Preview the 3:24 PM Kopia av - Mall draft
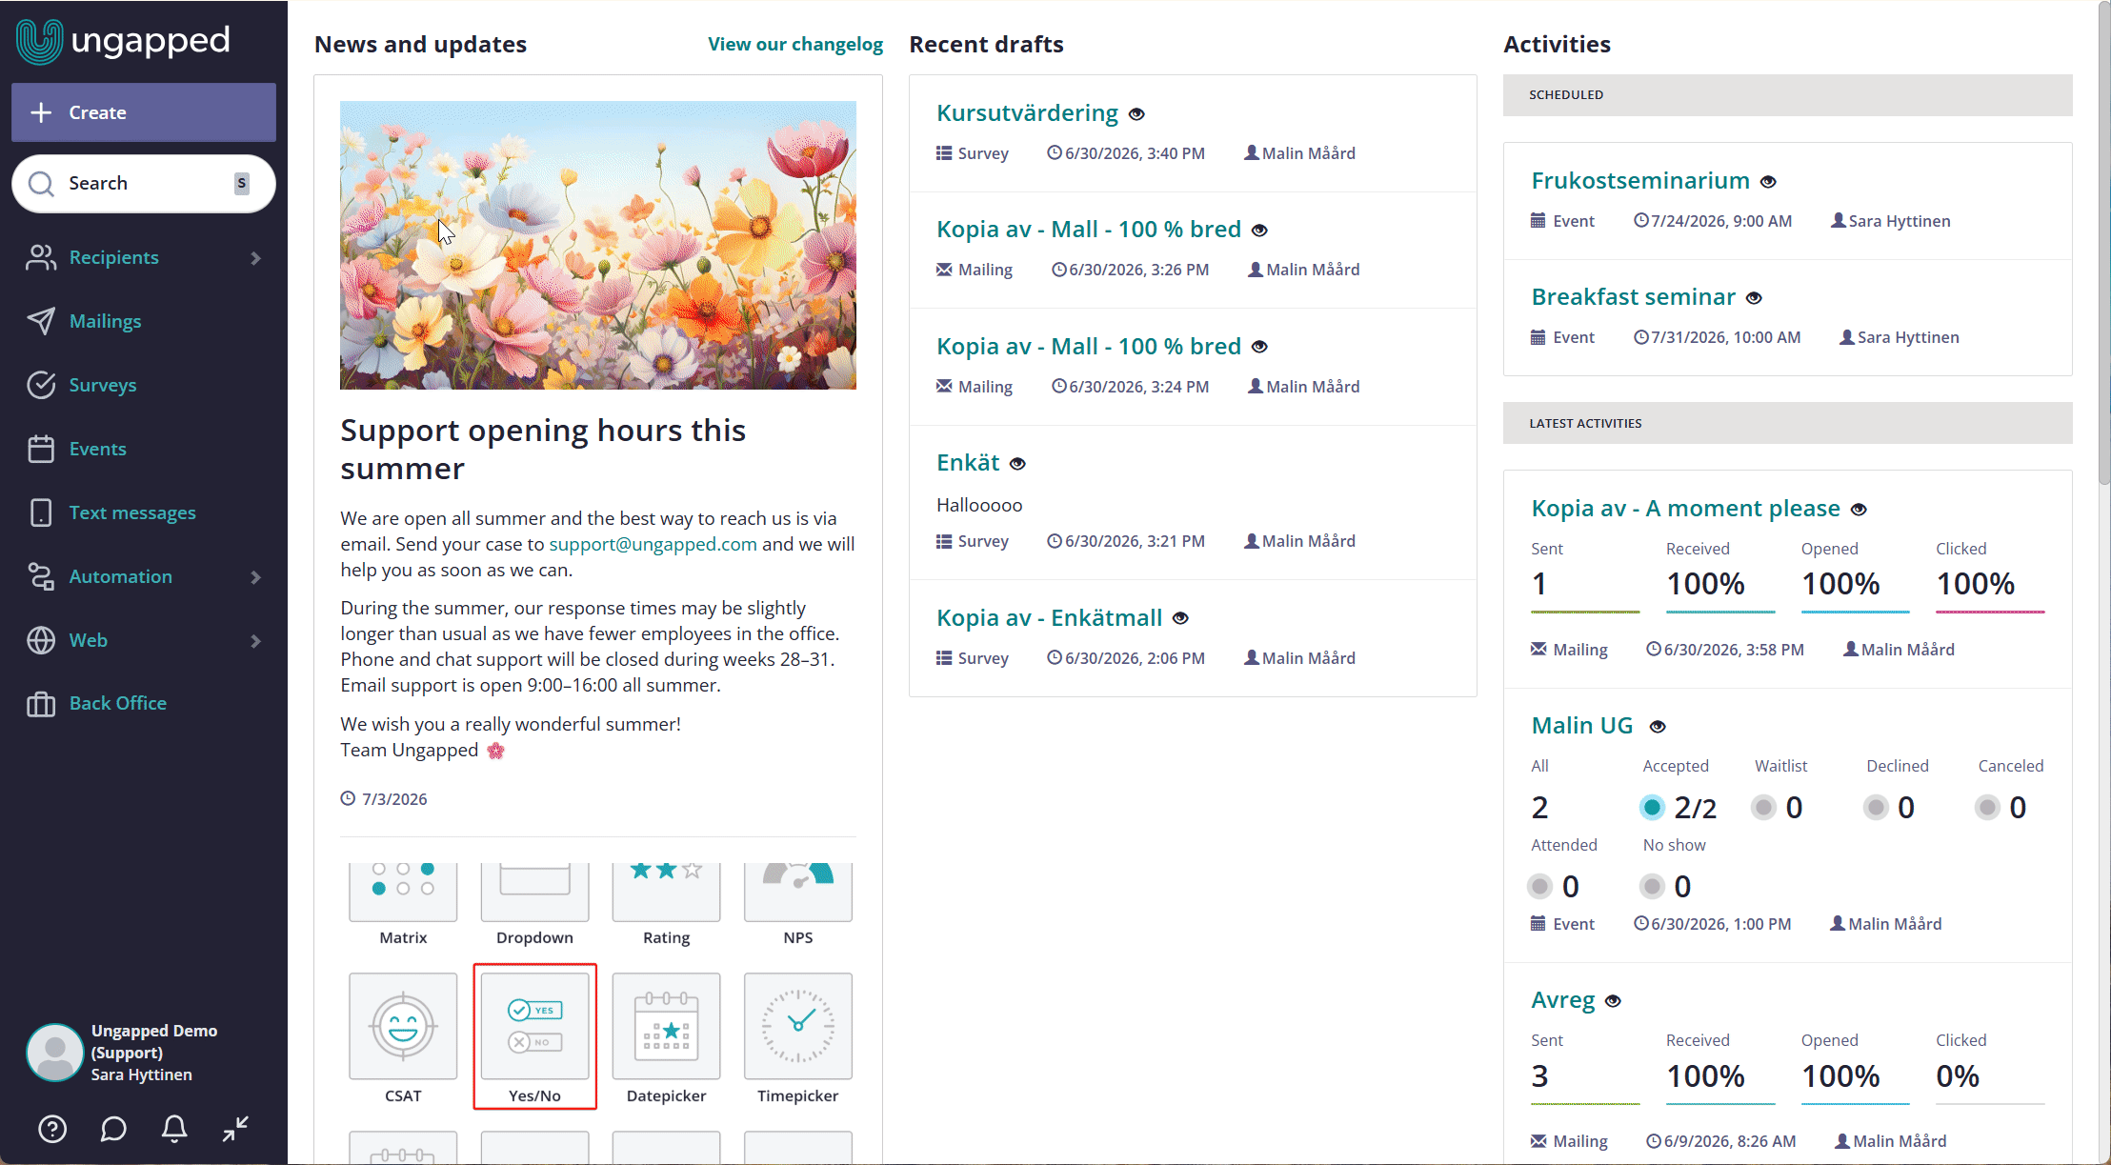This screenshot has width=2111, height=1165. click(1259, 347)
